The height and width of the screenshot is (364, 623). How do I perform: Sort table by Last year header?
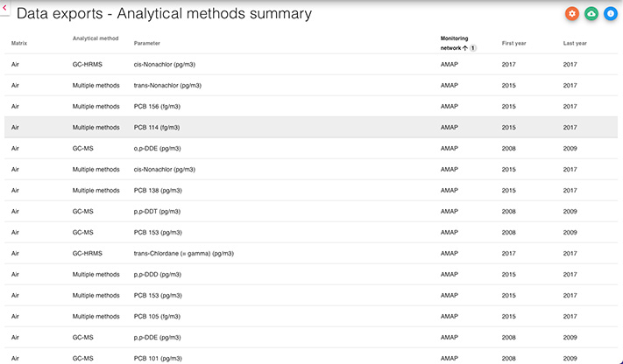coord(575,43)
